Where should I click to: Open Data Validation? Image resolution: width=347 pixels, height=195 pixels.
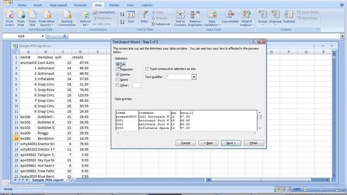coord(212,18)
